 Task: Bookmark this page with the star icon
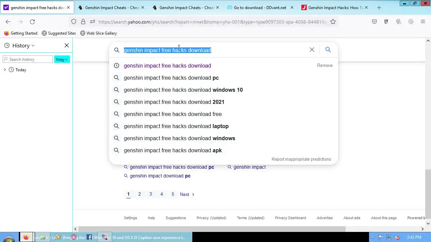pyautogui.click(x=333, y=22)
